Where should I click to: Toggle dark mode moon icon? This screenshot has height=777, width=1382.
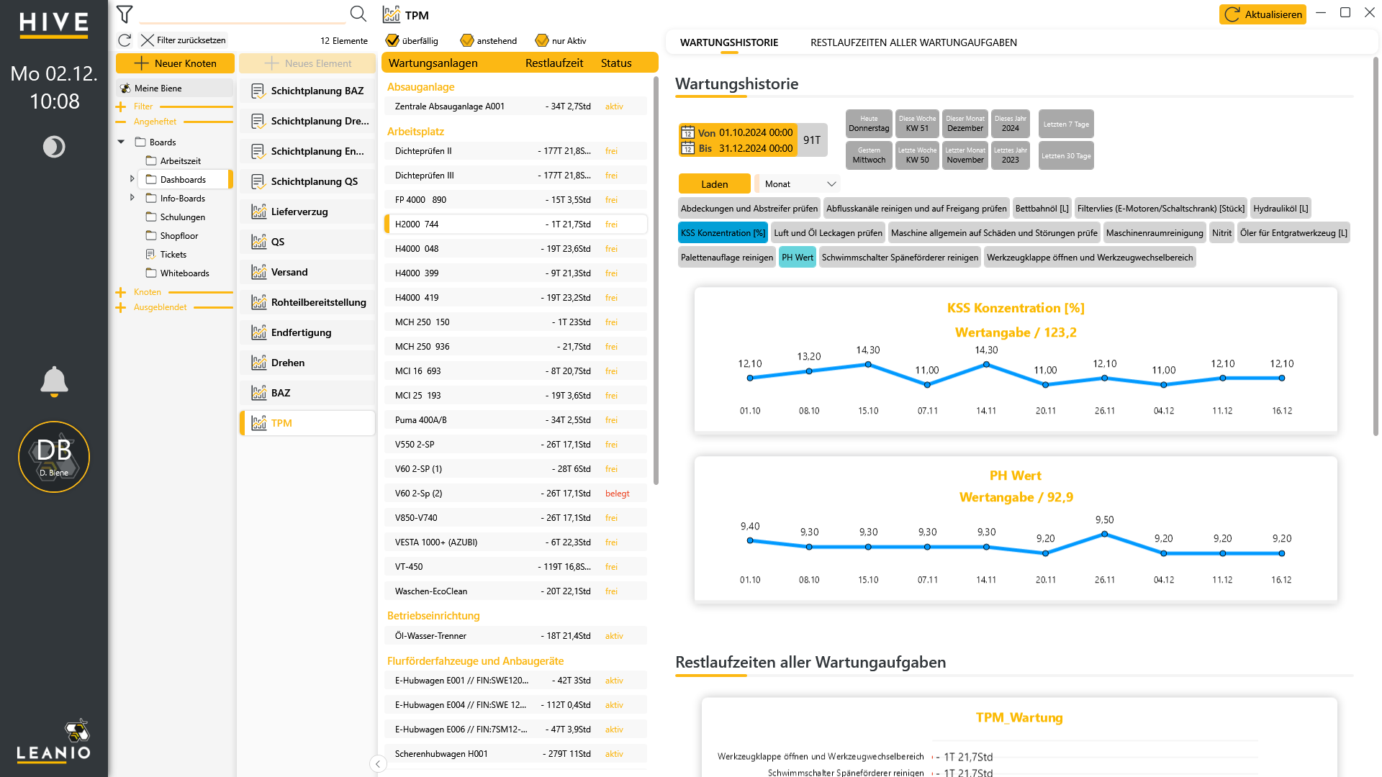coord(54,147)
